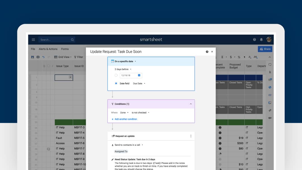Open the 'is not checked' dropdown
The width and height of the screenshot is (302, 170).
point(140,113)
